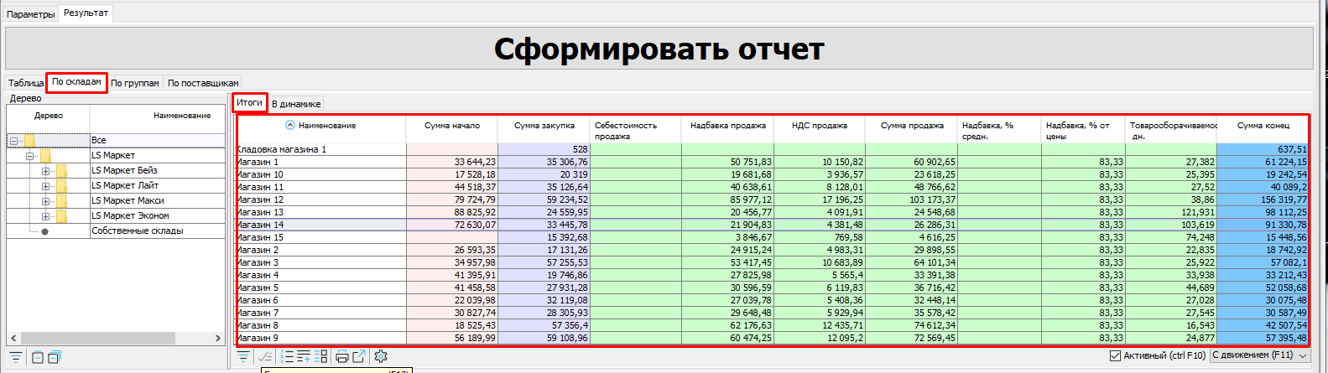
Task: Uncheck the Активный (ctrl F10) checkbox
Action: (x=1115, y=355)
